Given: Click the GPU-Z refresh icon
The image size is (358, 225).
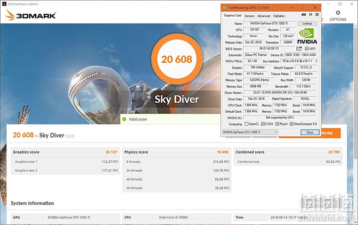Looking at the screenshot, I should [x=311, y=14].
